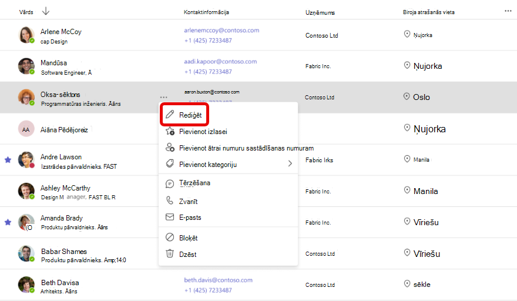Click the chat bubble icon for Tērzēšana
This screenshot has width=517, height=301.
[169, 183]
